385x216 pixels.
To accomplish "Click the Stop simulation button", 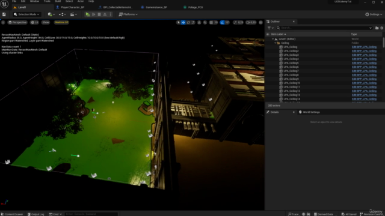I will pyautogui.click(x=99, y=14).
